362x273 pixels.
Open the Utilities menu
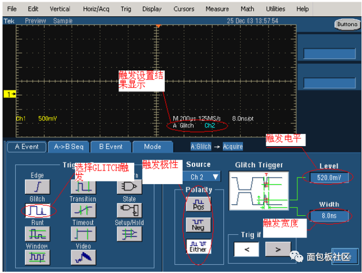point(276,9)
